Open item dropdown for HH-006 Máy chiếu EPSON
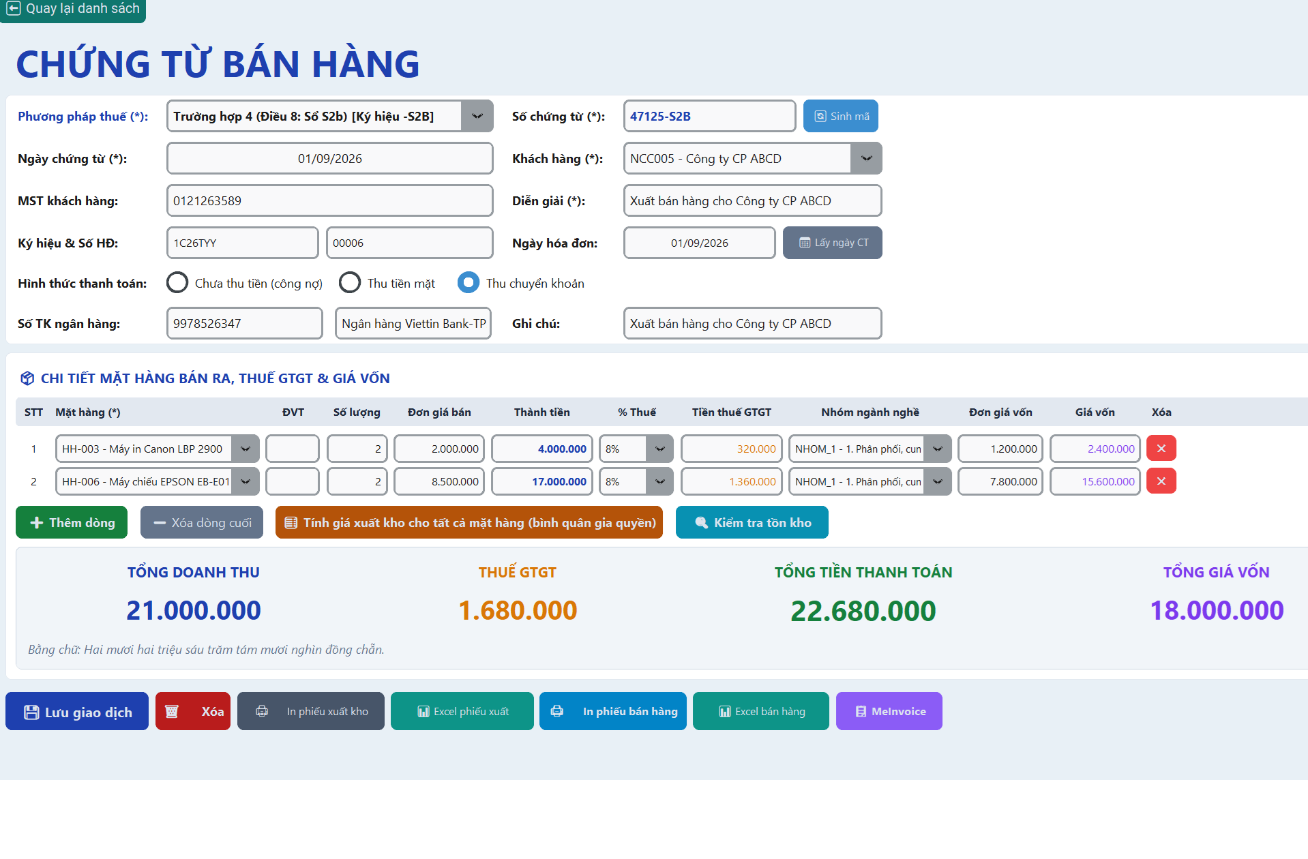 [246, 481]
